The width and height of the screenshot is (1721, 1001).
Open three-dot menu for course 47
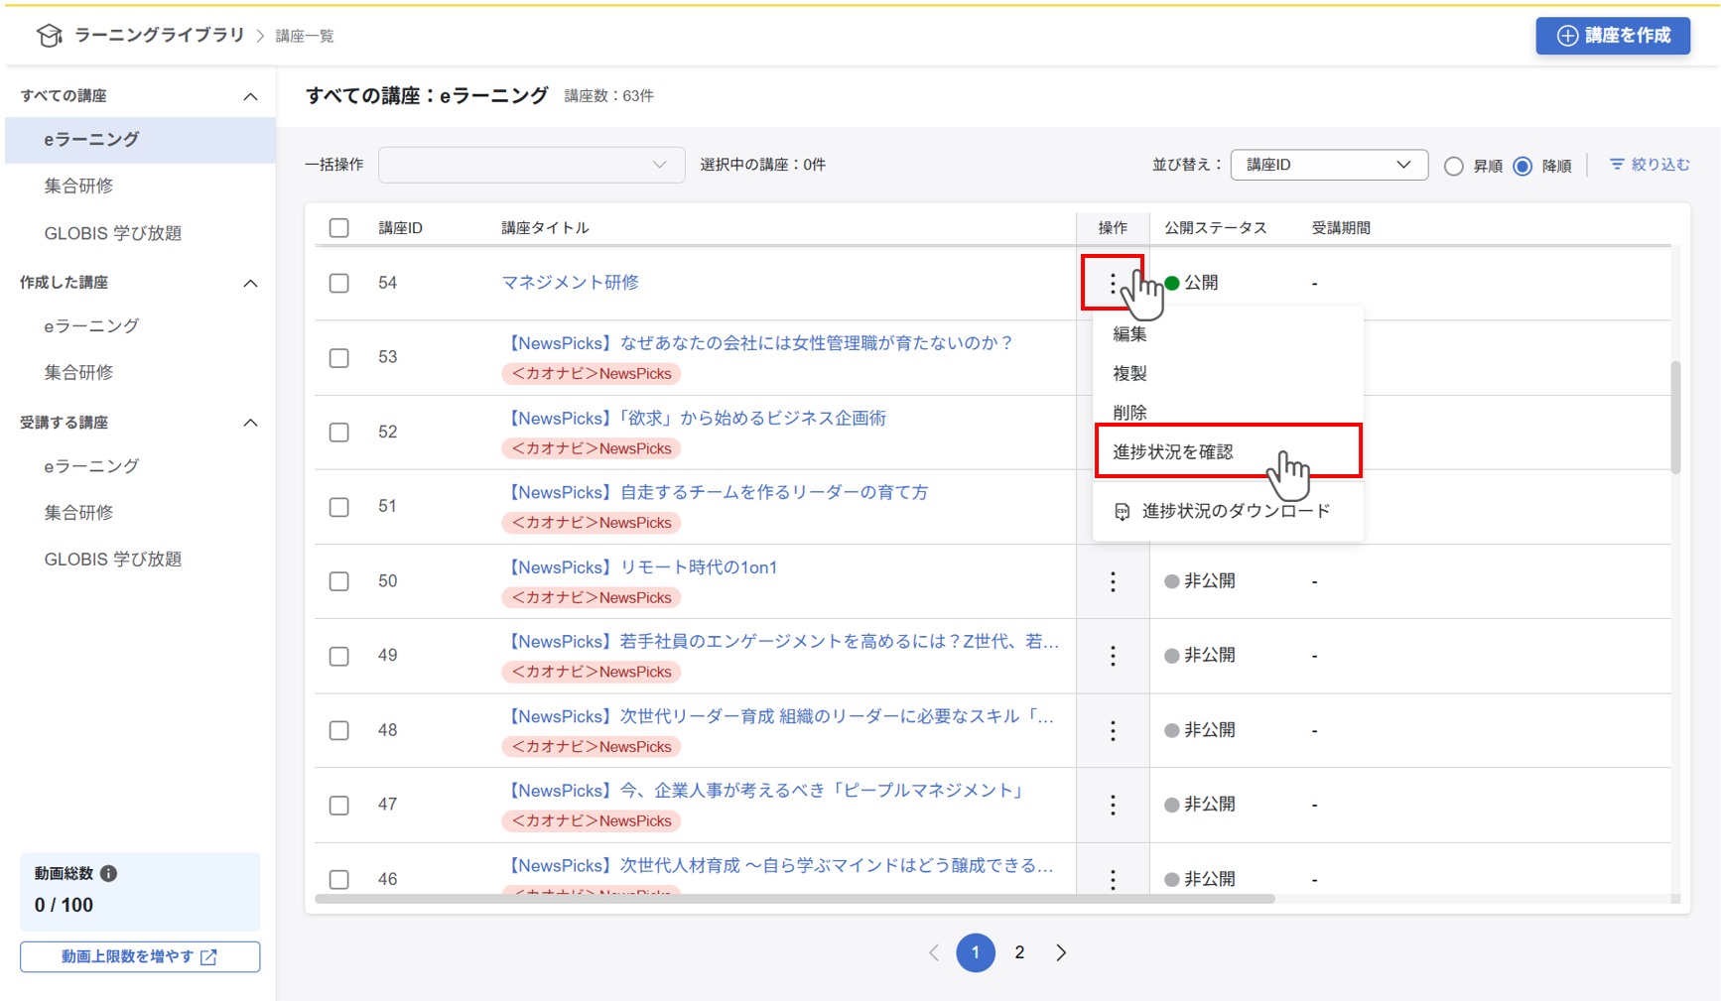1113,805
